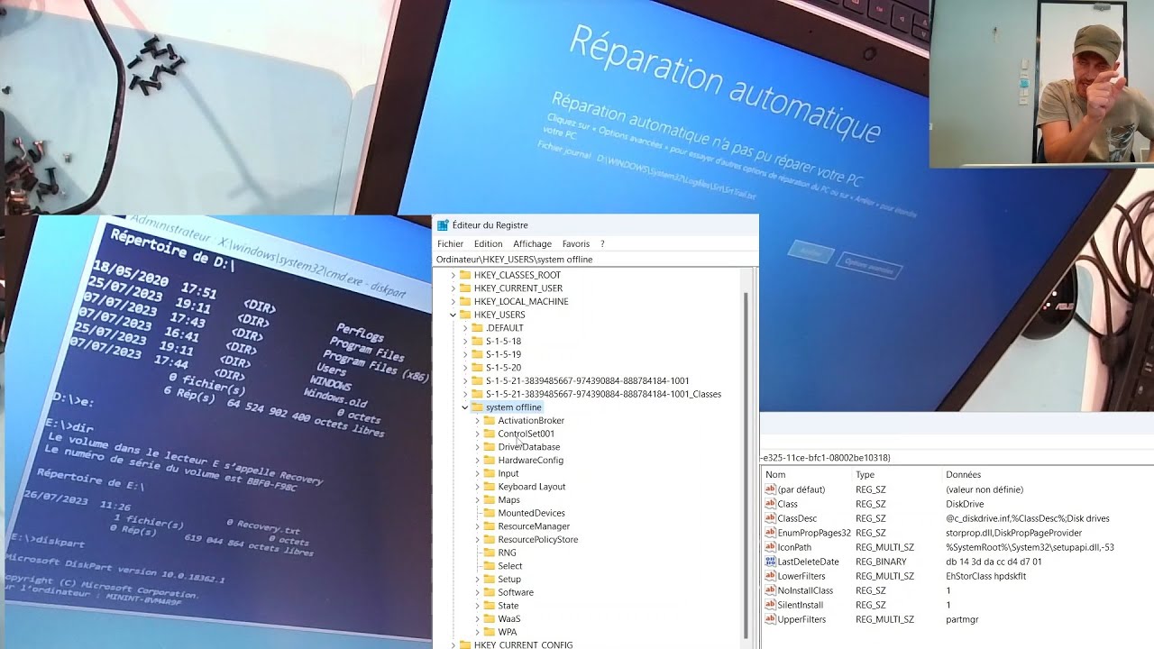Click the MountedDevices folder icon
The width and height of the screenshot is (1154, 649).
490,513
